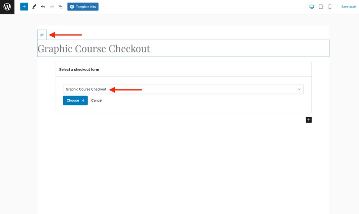This screenshot has width=359, height=214.
Task: Undo the last change
Action: tap(43, 6)
